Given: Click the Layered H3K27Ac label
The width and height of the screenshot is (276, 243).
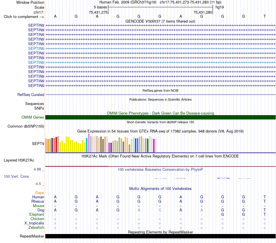Looking at the screenshot, I should coord(19,160).
